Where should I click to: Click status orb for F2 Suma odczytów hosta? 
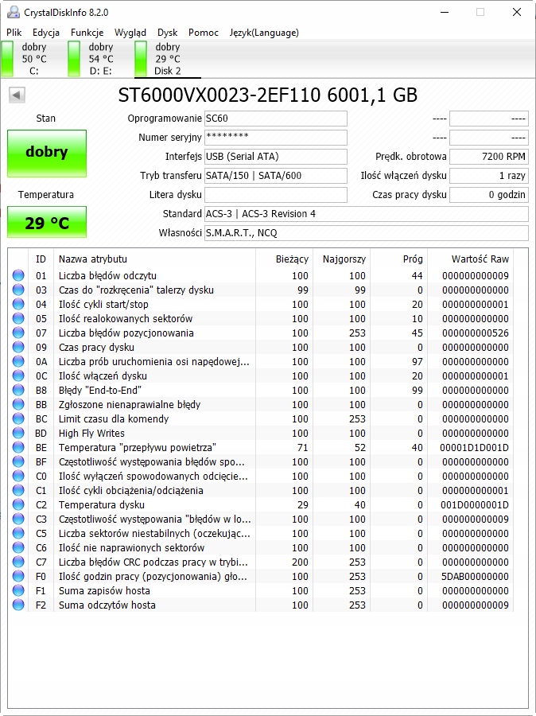point(18,605)
